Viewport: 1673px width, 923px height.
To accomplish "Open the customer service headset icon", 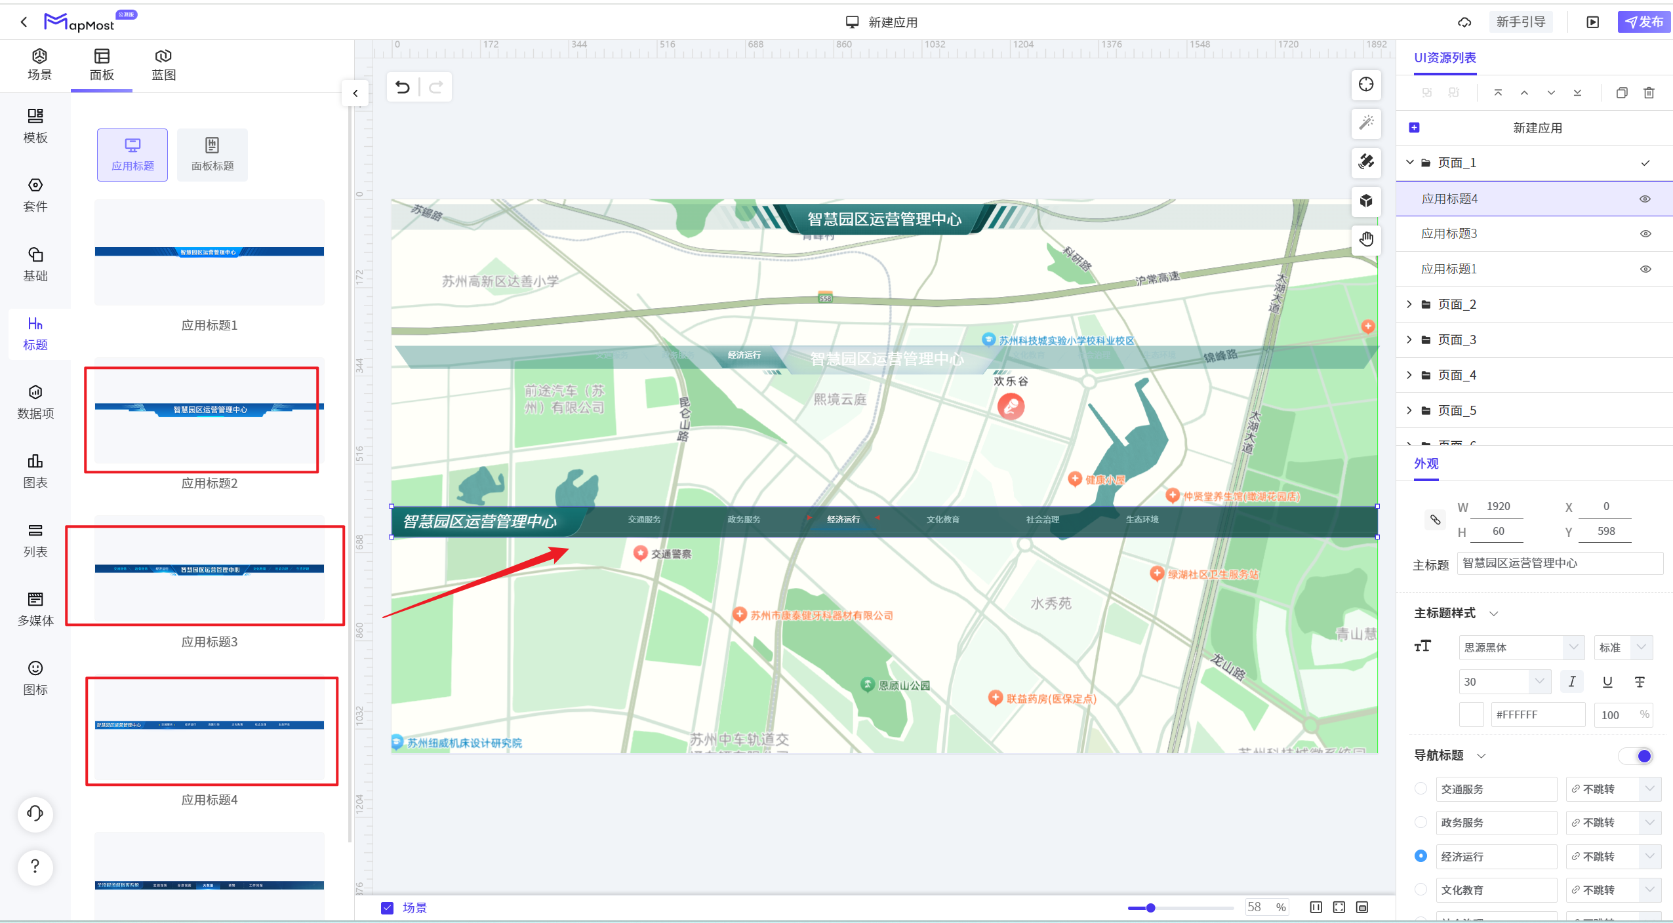I will point(35,814).
